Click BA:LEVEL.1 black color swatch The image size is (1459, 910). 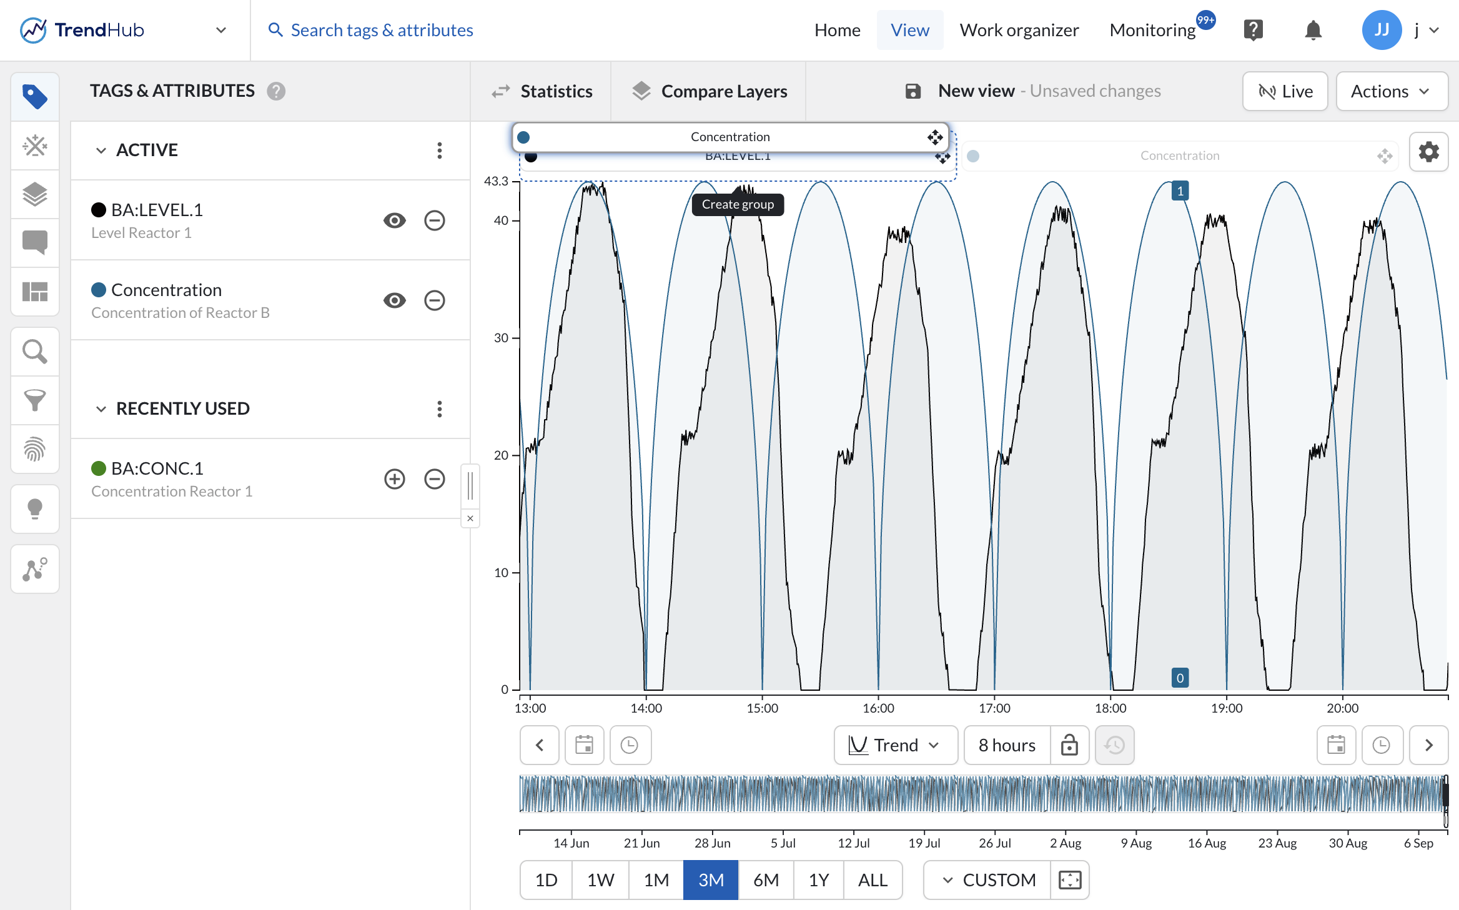tap(99, 210)
